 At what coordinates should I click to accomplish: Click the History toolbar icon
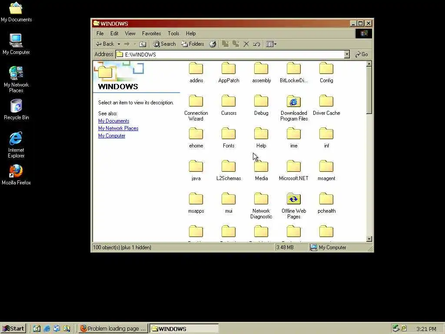pos(213,44)
